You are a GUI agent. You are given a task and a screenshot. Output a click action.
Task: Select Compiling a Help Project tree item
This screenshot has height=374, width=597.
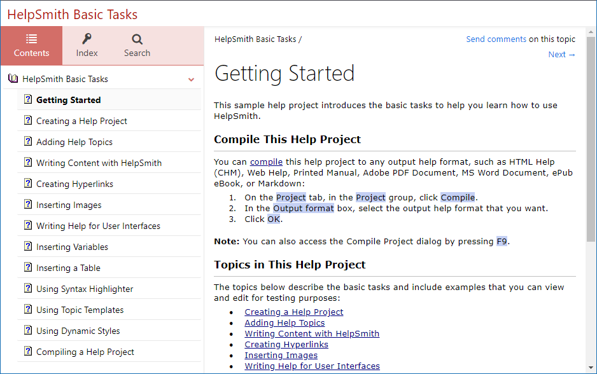109,352
